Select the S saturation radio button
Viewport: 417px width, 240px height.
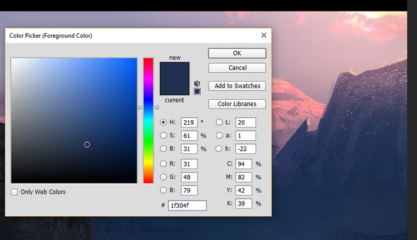pos(164,136)
